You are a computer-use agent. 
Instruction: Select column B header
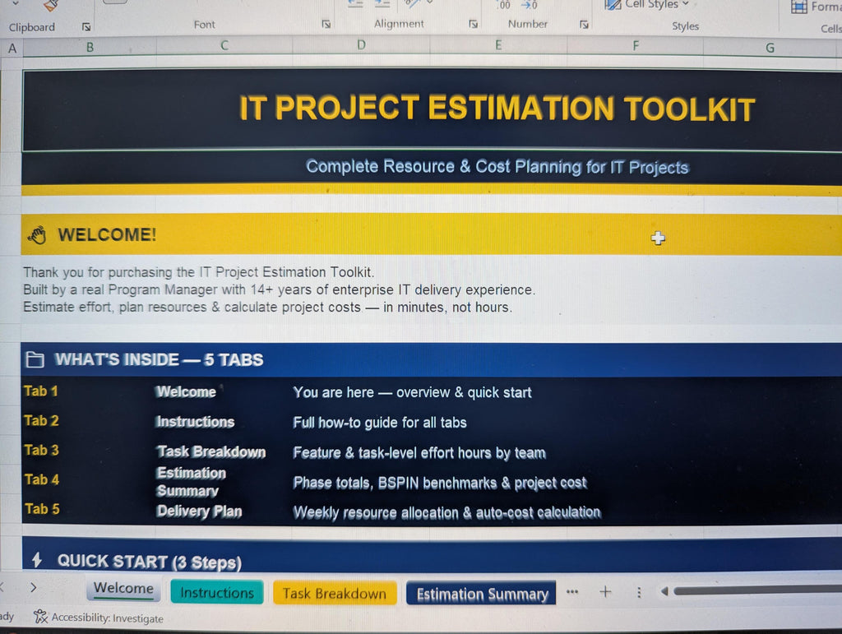point(90,47)
